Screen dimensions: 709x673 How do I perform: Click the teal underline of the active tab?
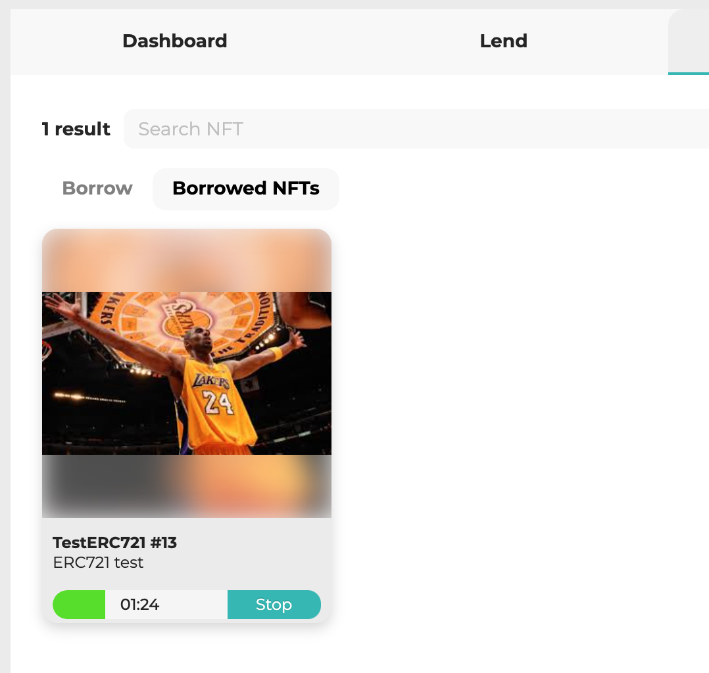coord(689,73)
